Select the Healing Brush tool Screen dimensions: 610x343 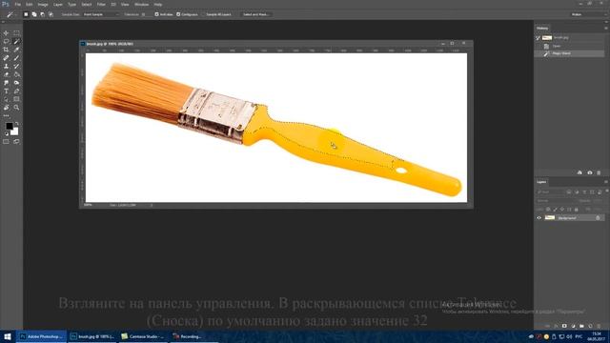(6, 57)
